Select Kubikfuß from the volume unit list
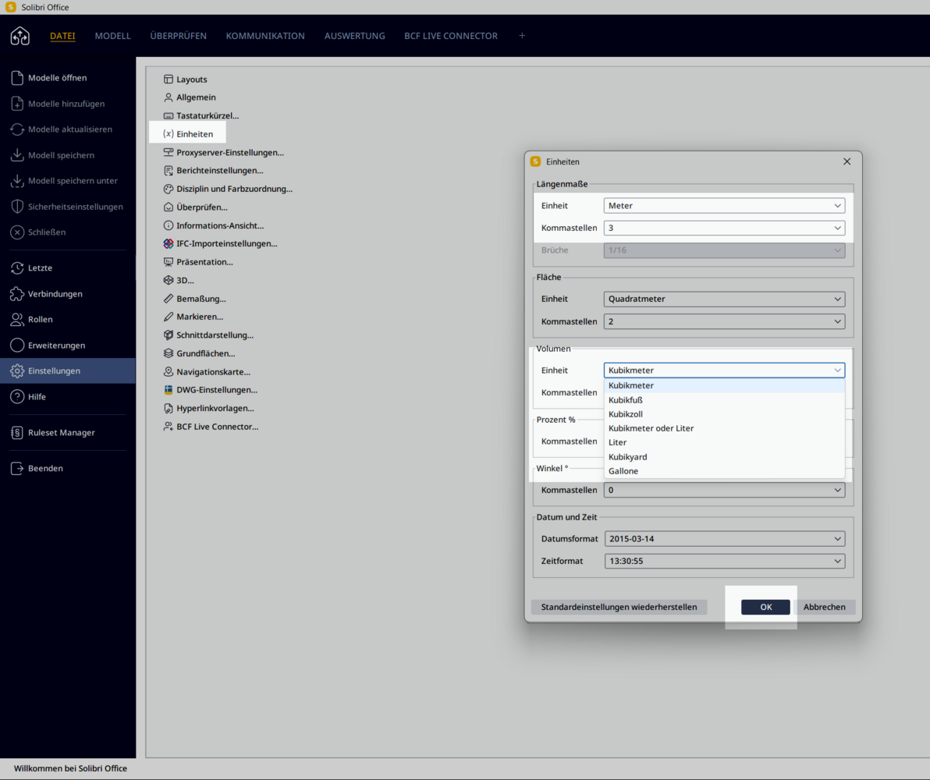 click(724, 400)
